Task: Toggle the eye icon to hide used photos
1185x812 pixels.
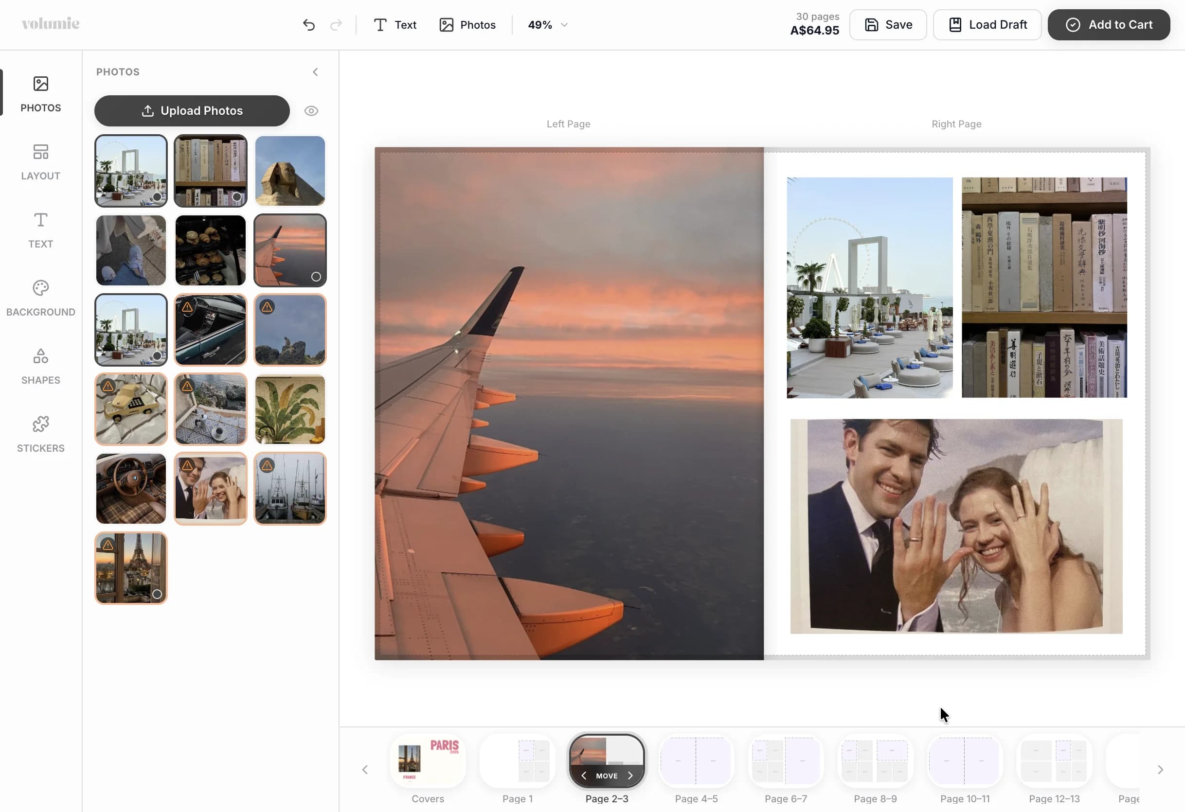Action: (x=311, y=110)
